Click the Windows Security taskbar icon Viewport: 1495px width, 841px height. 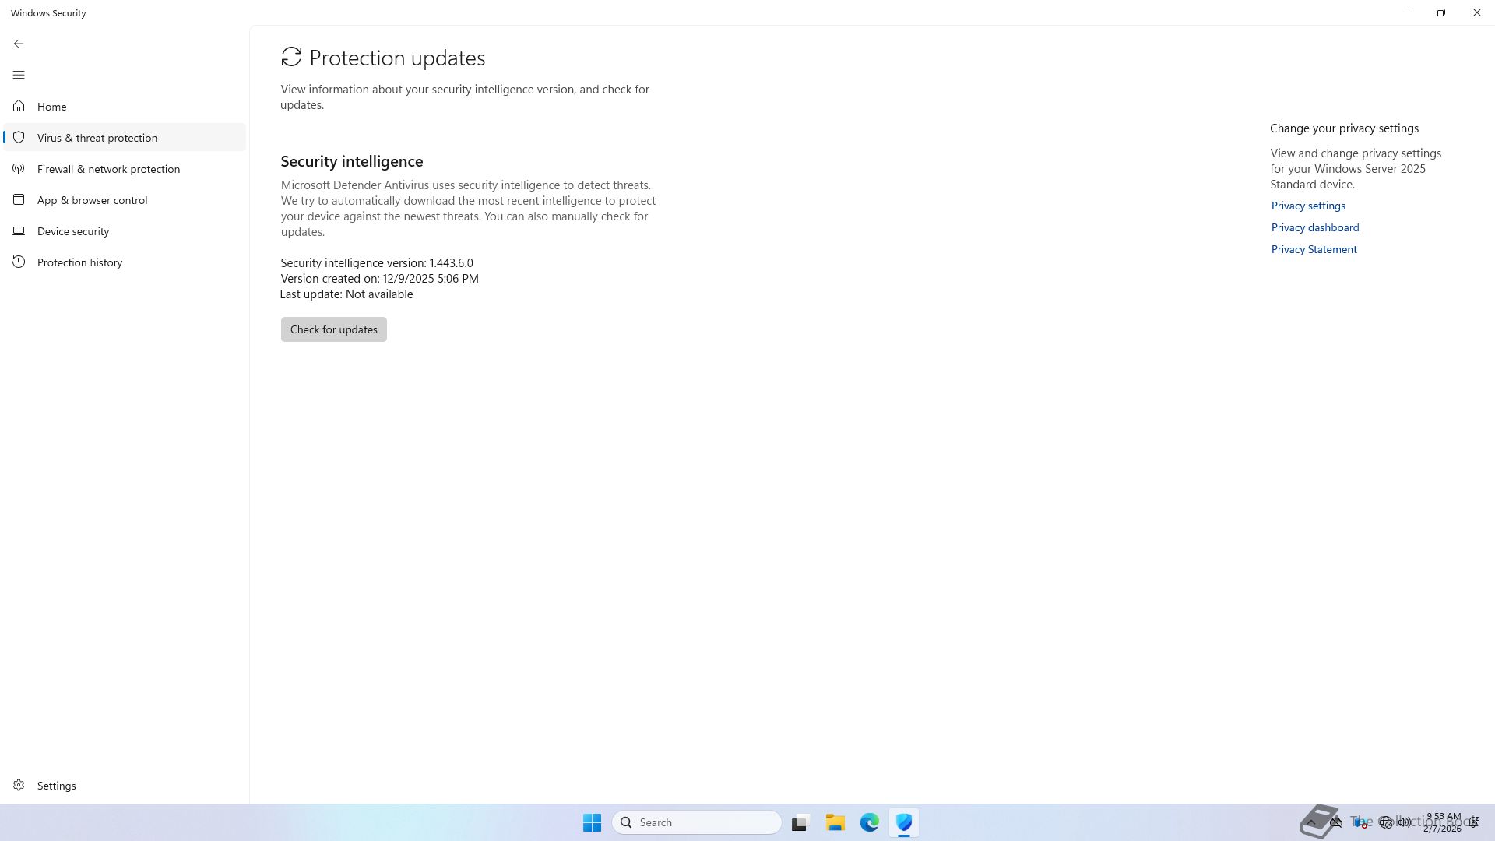[903, 822]
